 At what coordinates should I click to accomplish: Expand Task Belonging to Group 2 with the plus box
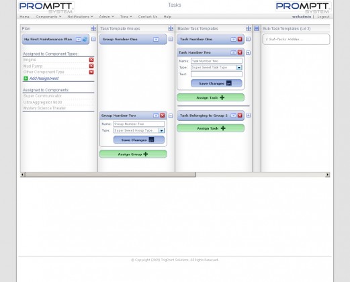[x=248, y=115]
